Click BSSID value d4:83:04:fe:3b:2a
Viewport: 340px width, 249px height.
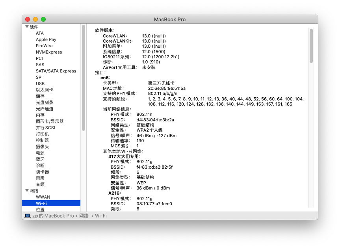pos(155,120)
